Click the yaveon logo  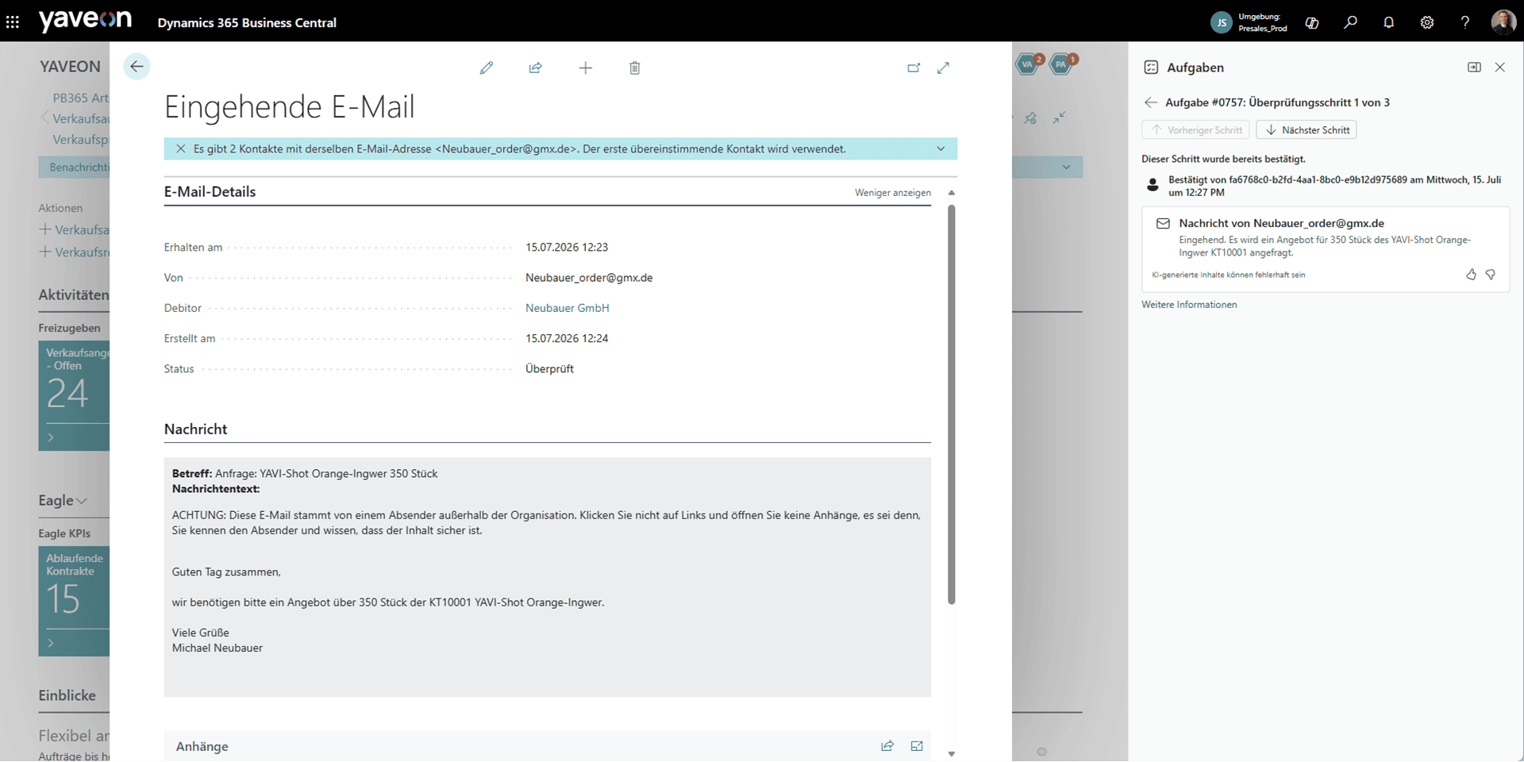point(85,21)
